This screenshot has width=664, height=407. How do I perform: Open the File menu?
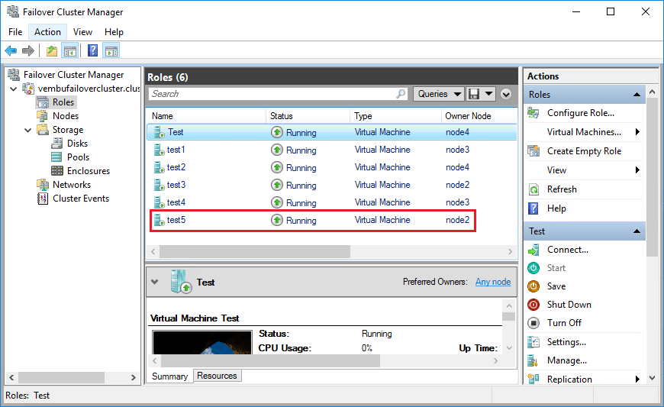click(x=15, y=32)
